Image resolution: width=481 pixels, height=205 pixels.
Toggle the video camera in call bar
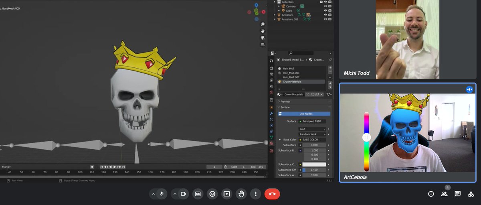click(184, 194)
